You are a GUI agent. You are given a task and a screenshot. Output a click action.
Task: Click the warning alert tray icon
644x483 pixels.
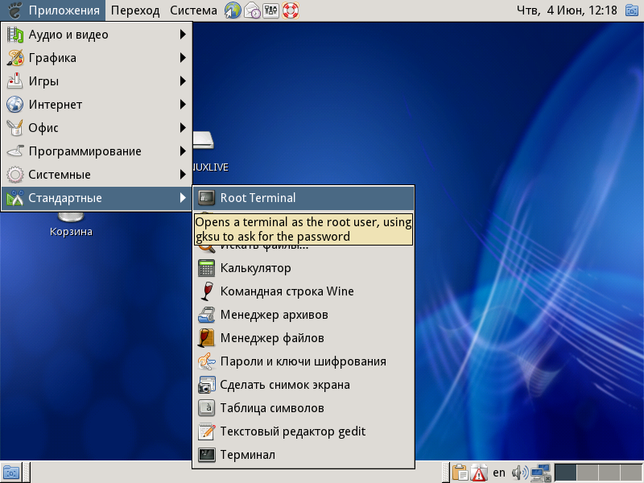(x=479, y=473)
